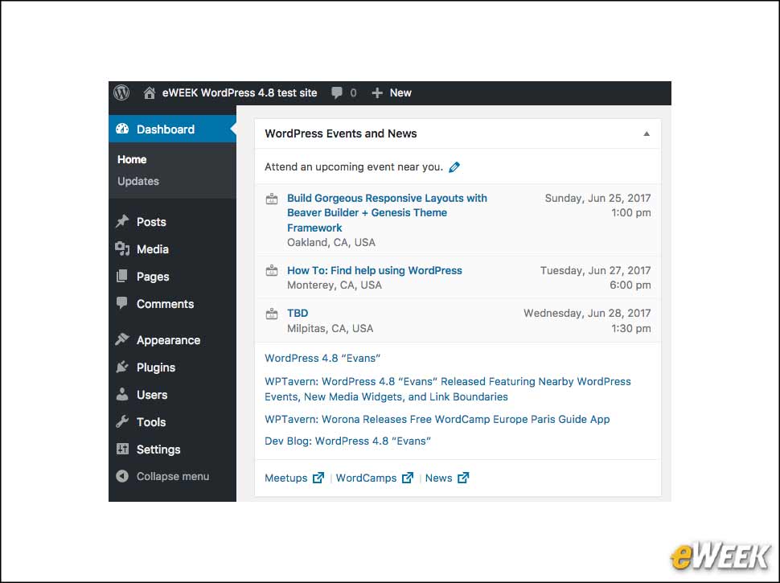Open Updates submenu item
Viewport: 780px width, 583px height.
pos(138,181)
